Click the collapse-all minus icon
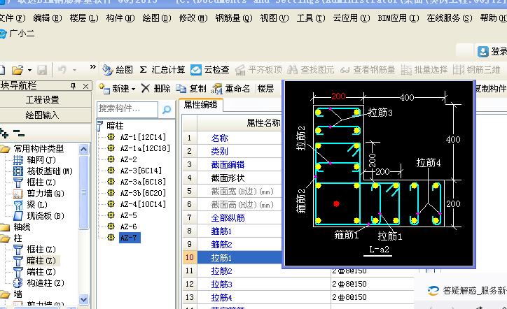 19,133
